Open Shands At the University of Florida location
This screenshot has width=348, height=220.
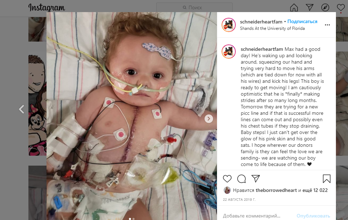[x=272, y=28]
